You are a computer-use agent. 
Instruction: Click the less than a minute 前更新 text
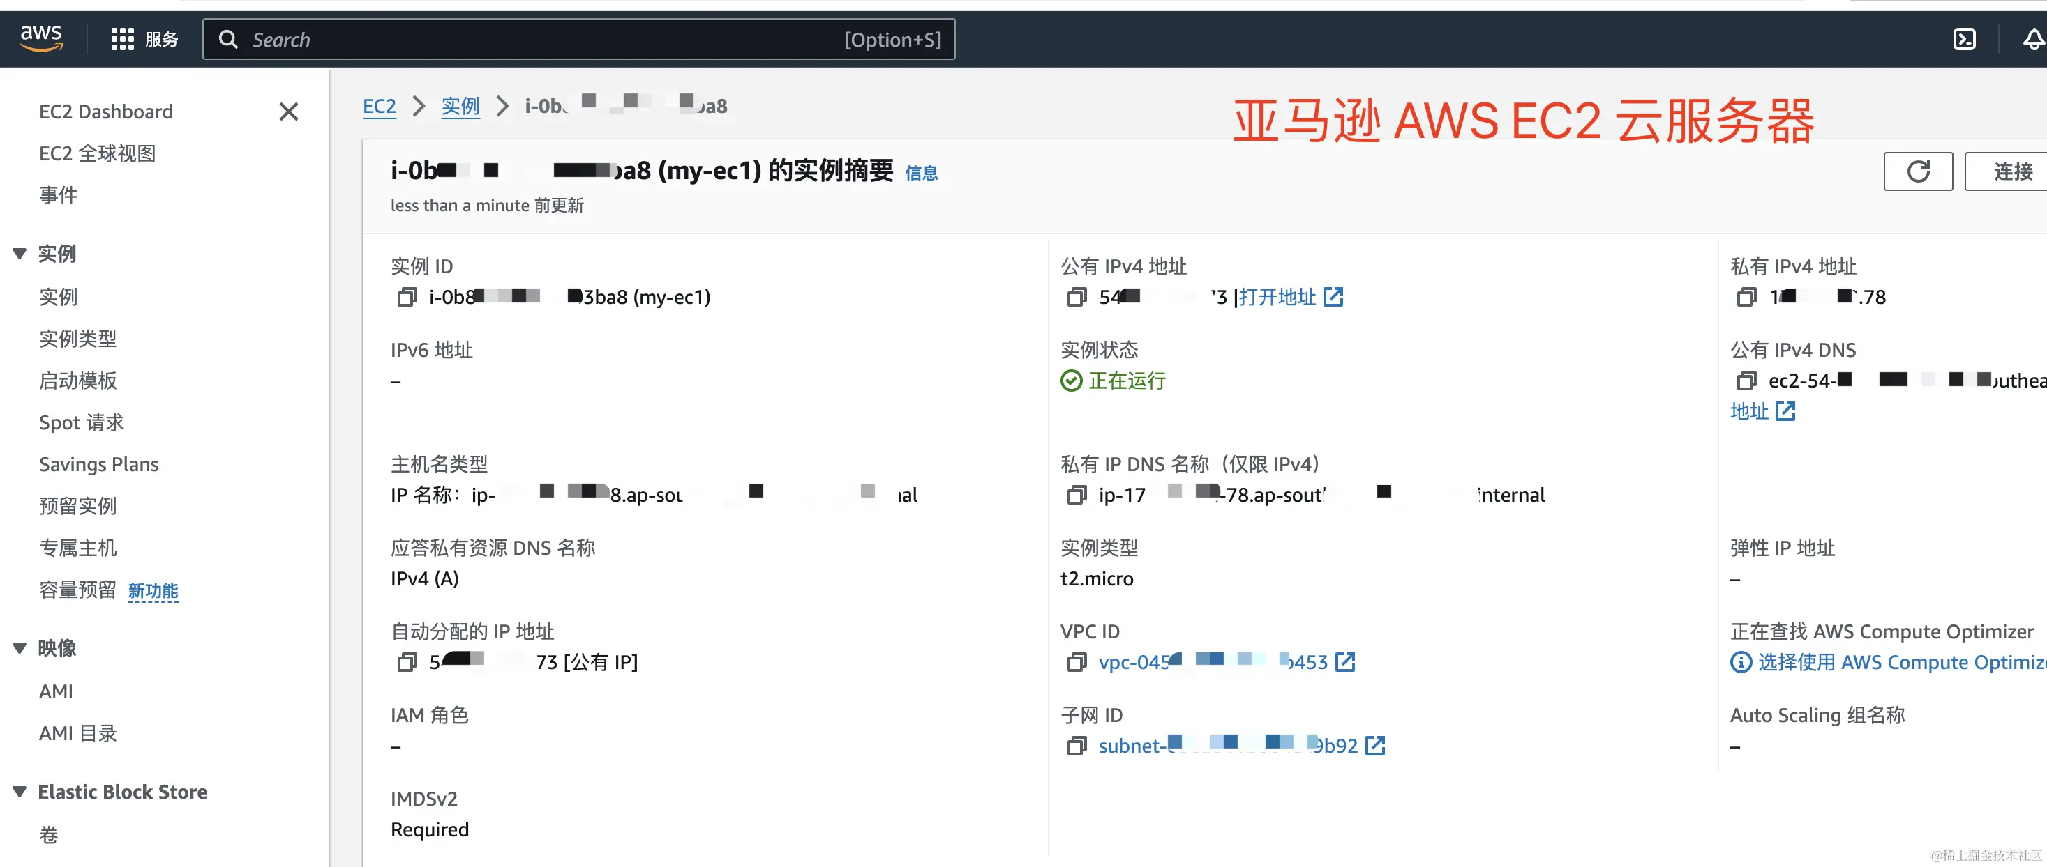(x=487, y=206)
